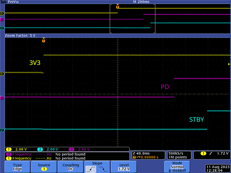Screen dimensions: 231x173
Task: Select the falling edge slope icon
Action: [103, 169]
